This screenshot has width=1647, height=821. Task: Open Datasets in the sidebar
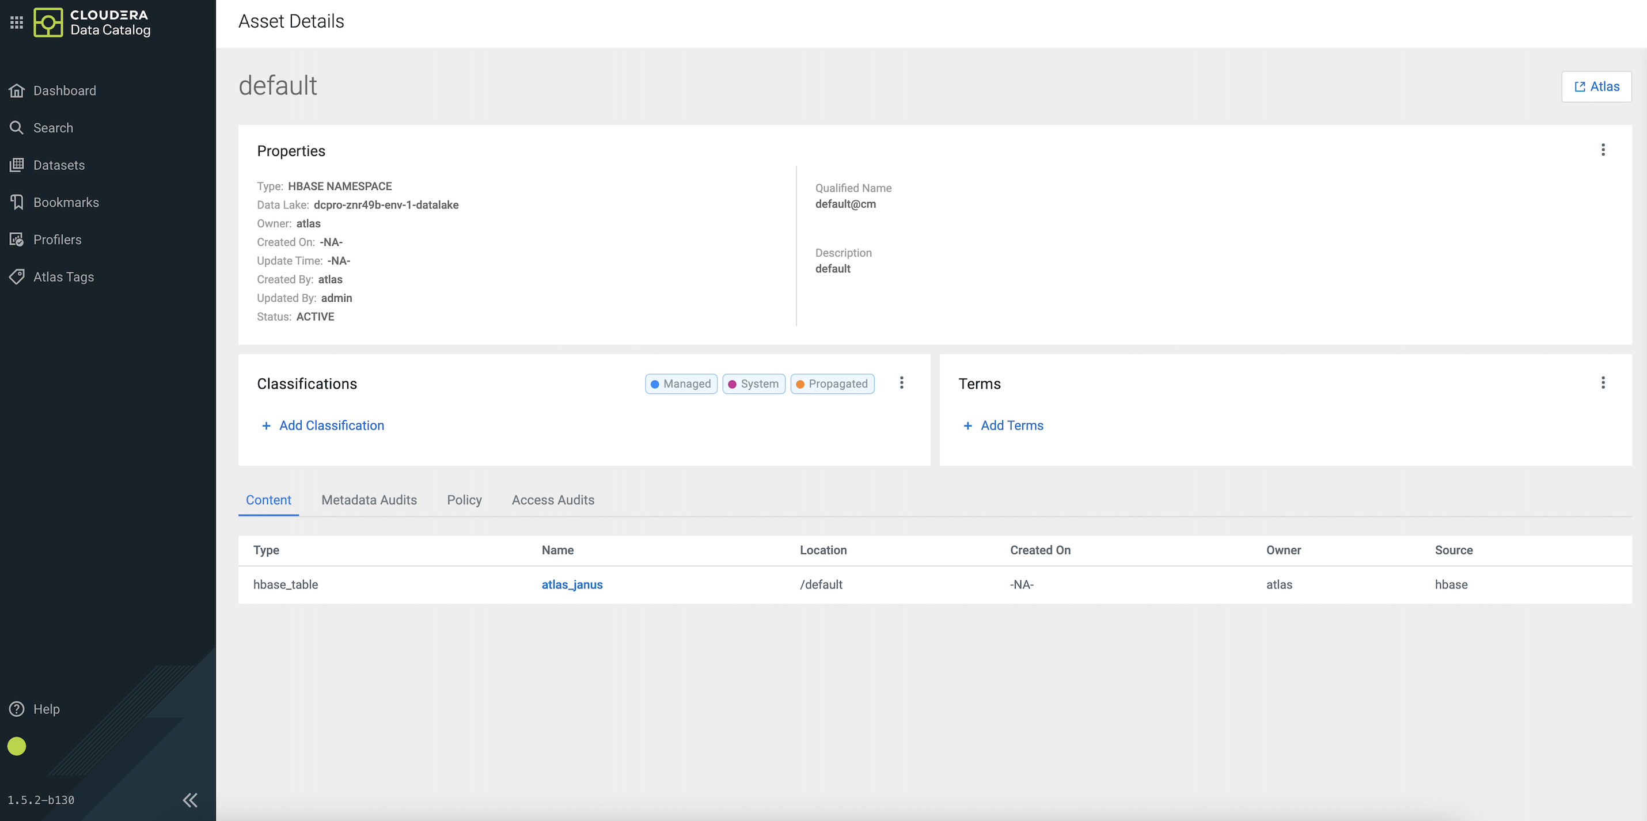click(x=59, y=165)
